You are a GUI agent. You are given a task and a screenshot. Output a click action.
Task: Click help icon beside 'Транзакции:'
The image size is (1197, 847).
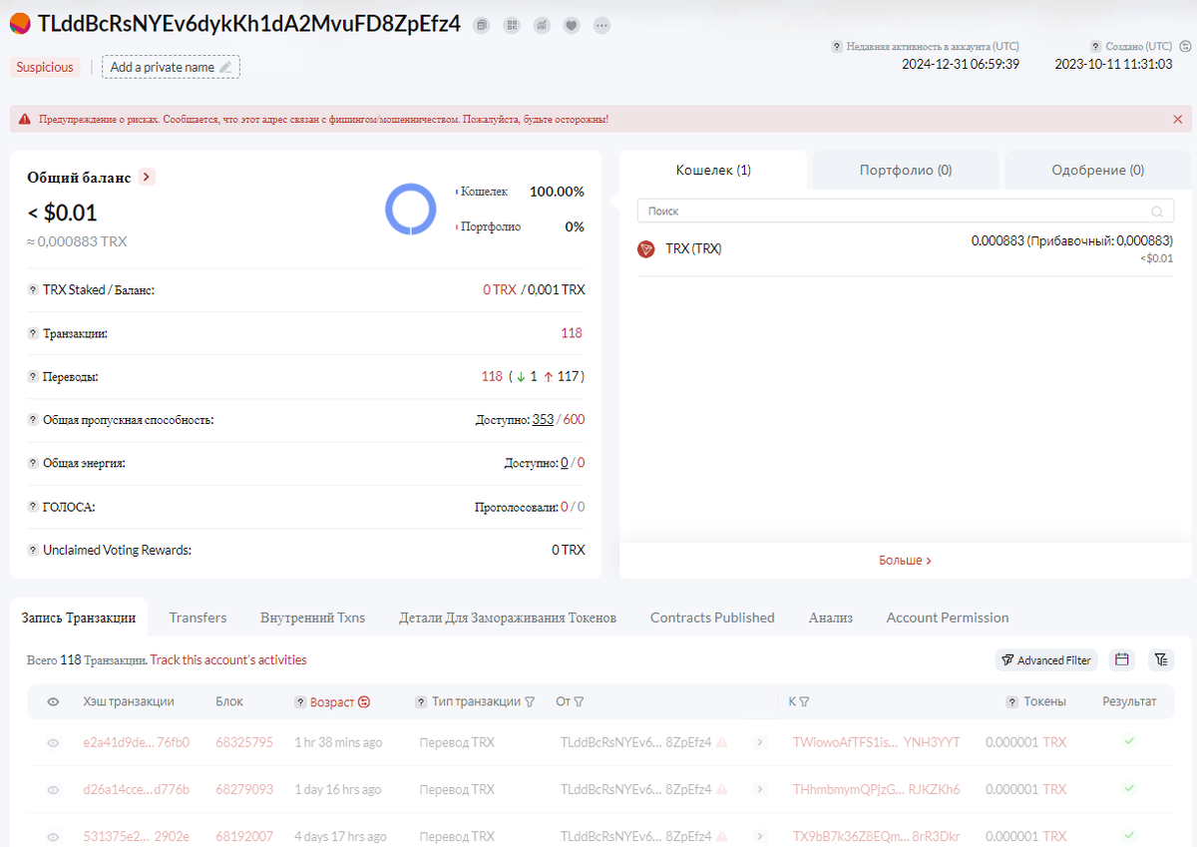coord(33,333)
